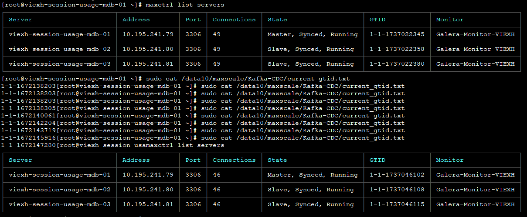Screen dimensions: 527x217
Task: Click address 10.195.241.81 in the lower table
Action: [x=148, y=204]
